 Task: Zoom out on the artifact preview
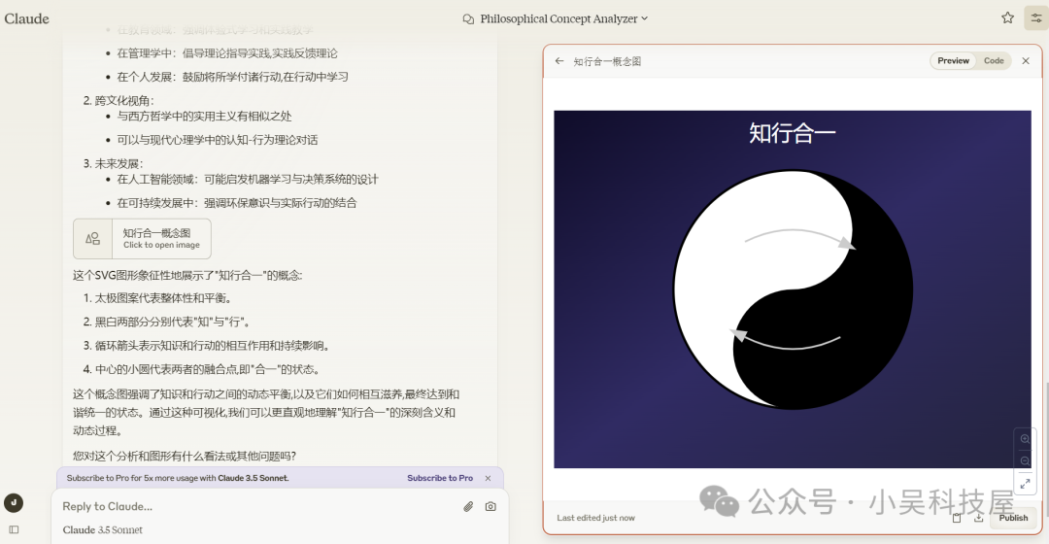coord(1025,461)
